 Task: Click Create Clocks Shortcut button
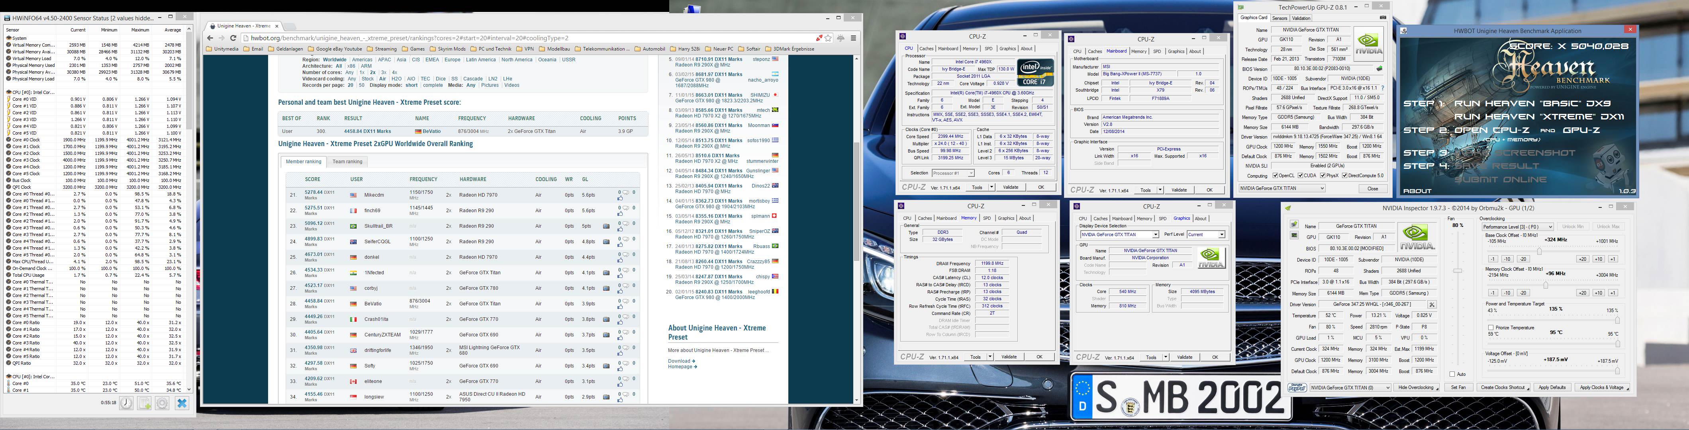point(1503,387)
